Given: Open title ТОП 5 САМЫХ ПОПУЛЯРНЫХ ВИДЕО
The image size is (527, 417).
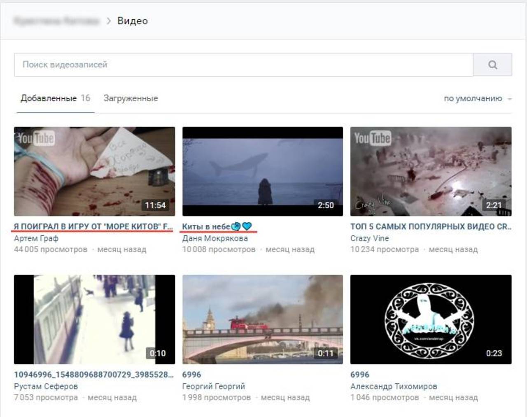Looking at the screenshot, I should point(431,226).
